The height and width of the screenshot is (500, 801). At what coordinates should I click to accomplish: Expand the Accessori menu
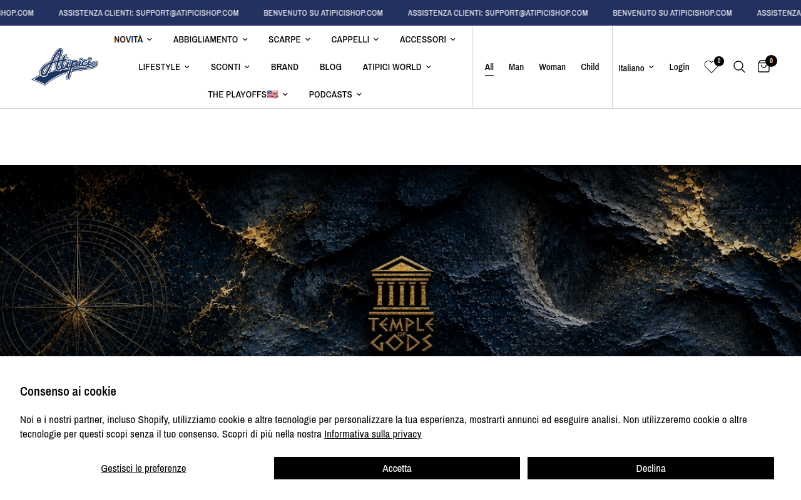click(x=427, y=39)
